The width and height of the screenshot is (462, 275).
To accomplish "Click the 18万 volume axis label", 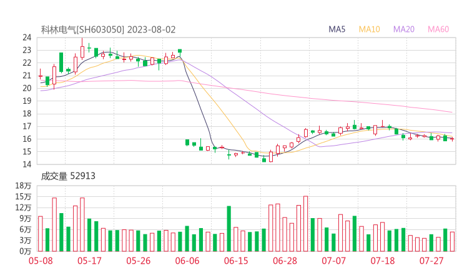I will 23,186.
